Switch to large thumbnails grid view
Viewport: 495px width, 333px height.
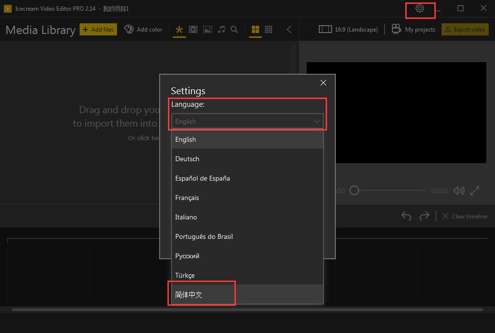(255, 30)
